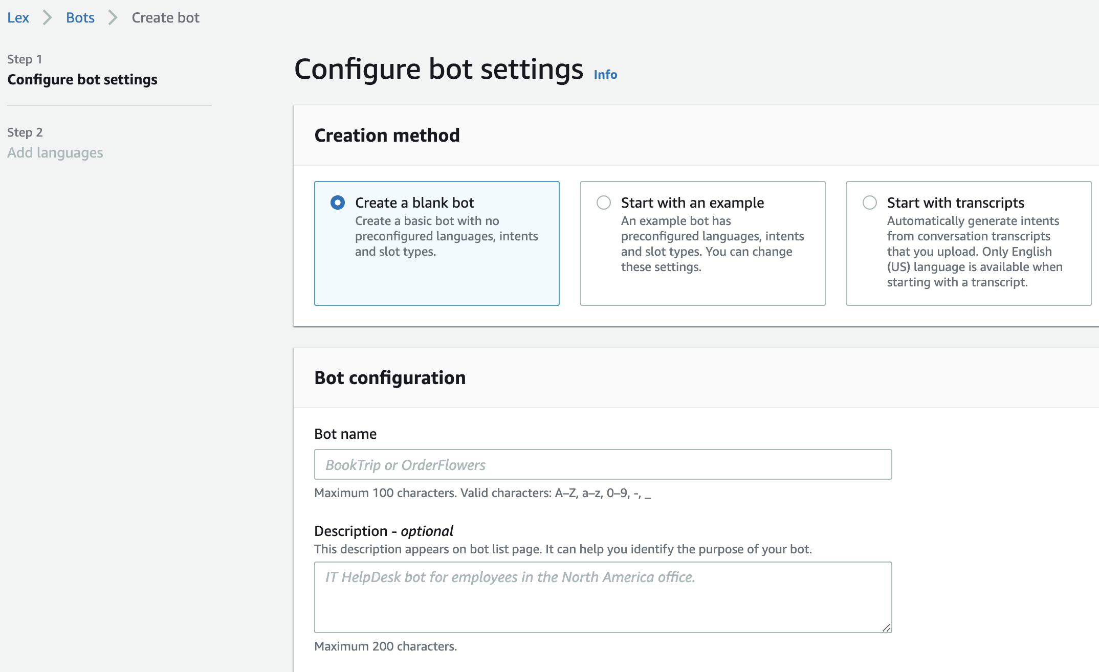This screenshot has height=672, width=1099.
Task: Focus the Bot name input field
Action: pyautogui.click(x=603, y=464)
